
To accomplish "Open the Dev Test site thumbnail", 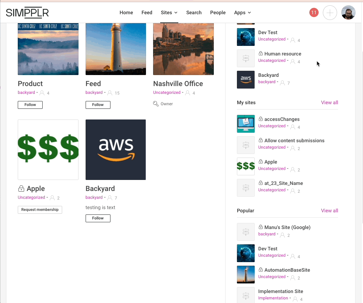I will (x=245, y=37).
